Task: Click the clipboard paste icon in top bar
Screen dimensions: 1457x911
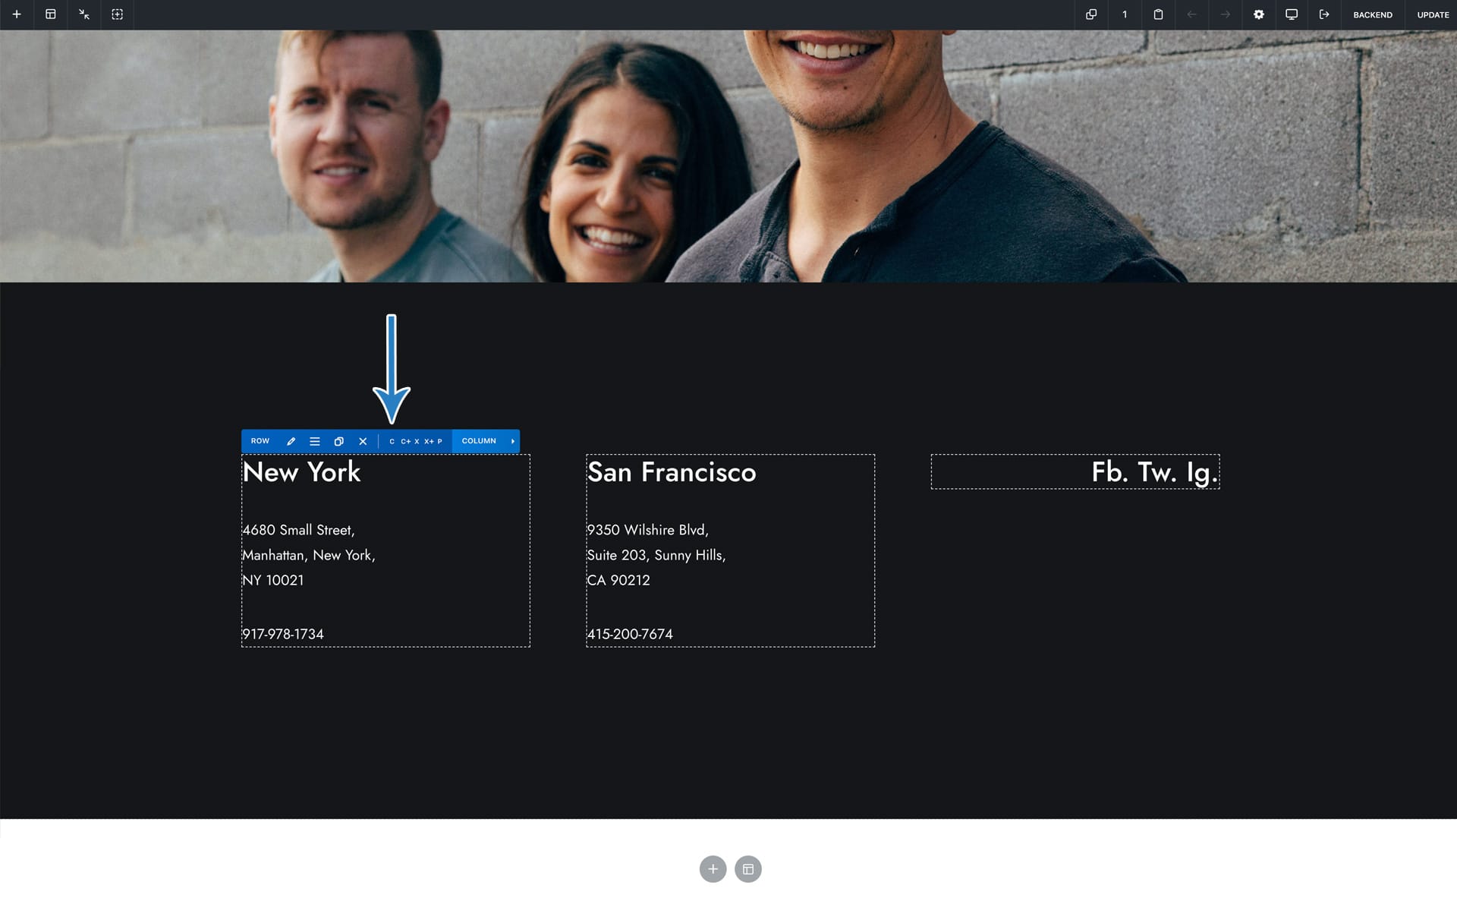Action: point(1158,14)
